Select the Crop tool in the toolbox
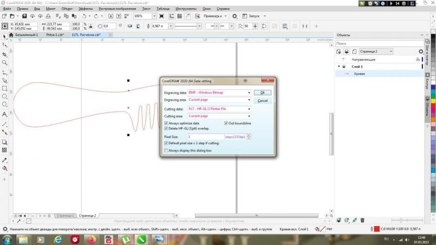The image size is (436, 245). (5, 54)
